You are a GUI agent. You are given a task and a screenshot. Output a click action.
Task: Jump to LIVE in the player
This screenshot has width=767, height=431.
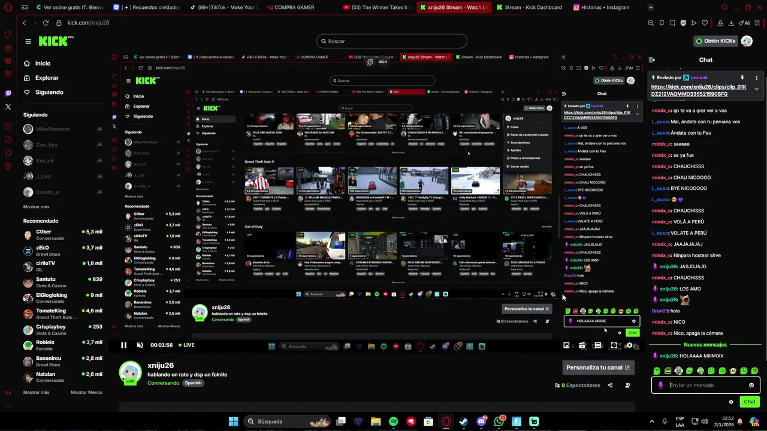[186, 345]
